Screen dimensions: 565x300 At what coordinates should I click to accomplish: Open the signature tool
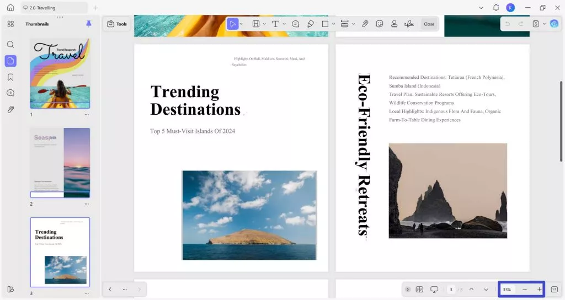tap(409, 24)
